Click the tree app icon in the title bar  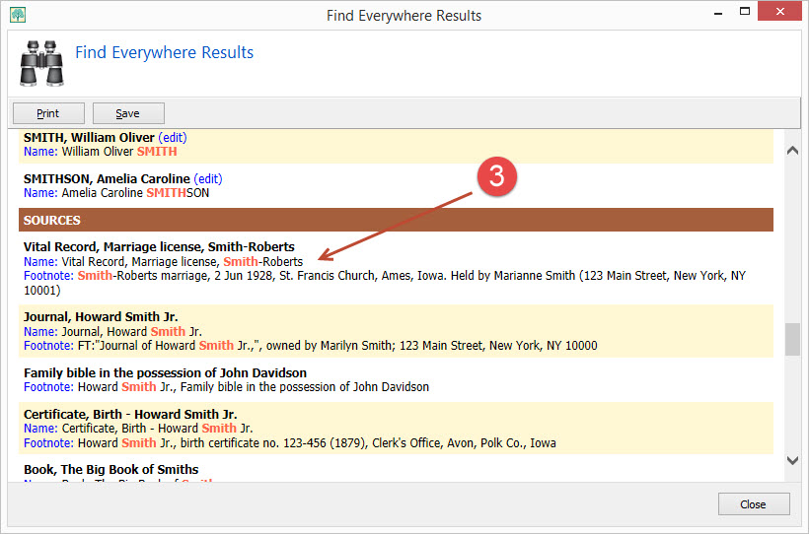coord(18,15)
